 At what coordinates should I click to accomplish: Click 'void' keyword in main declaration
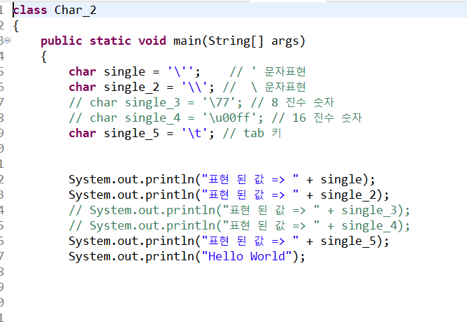[152, 41]
